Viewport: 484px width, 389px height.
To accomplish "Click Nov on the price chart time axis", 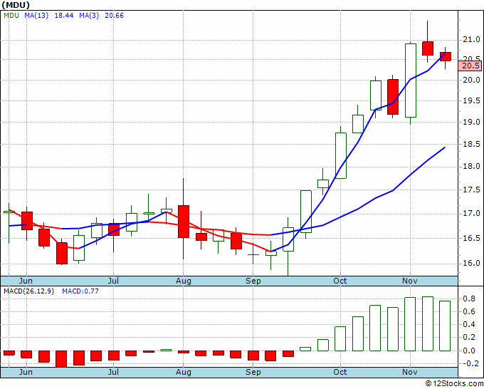I will point(410,281).
